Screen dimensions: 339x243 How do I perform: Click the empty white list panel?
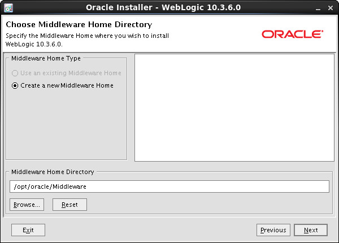tap(234, 108)
